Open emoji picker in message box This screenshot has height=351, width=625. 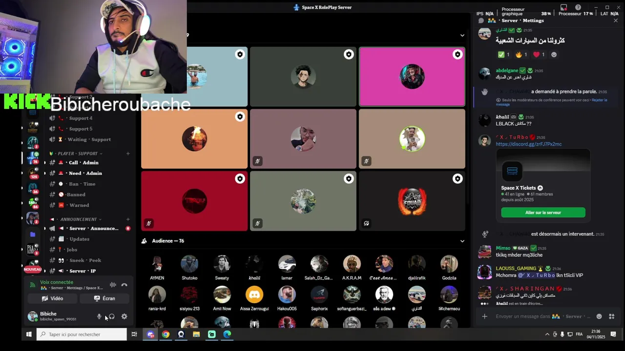[x=599, y=316]
